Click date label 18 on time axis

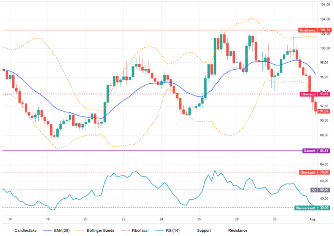(48, 219)
